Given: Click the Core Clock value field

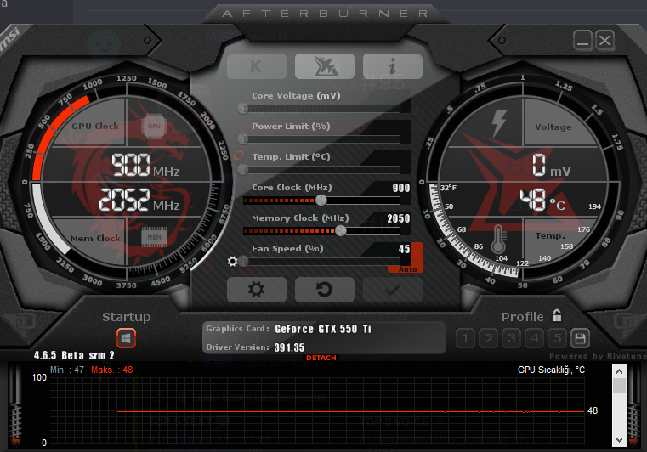Looking at the screenshot, I should [400, 188].
